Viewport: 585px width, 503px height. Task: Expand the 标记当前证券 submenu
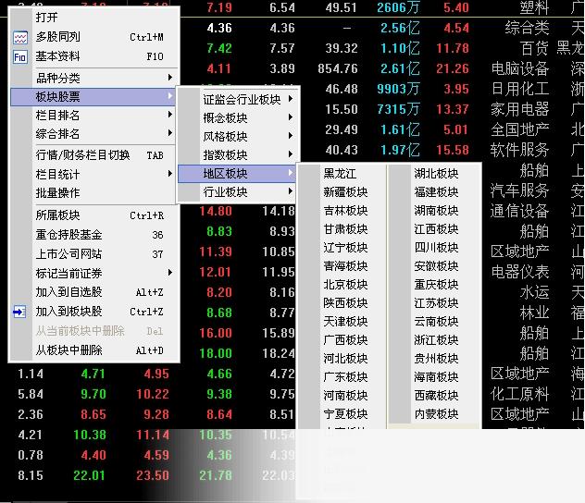(95, 274)
